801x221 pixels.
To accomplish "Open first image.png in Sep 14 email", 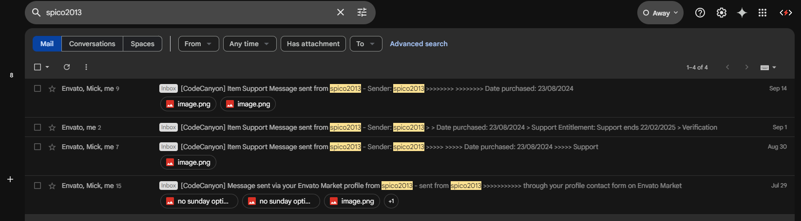I will [188, 104].
